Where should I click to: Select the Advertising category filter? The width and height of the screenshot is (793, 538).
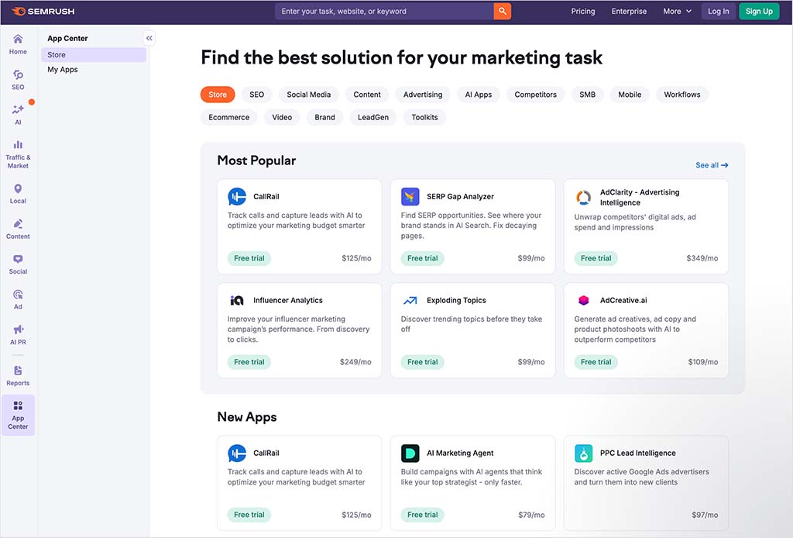coord(422,94)
